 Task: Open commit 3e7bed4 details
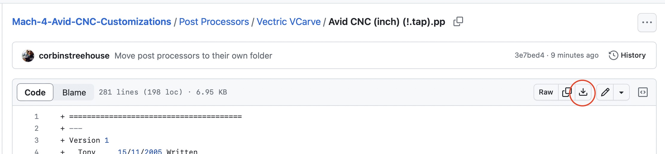tap(529, 55)
